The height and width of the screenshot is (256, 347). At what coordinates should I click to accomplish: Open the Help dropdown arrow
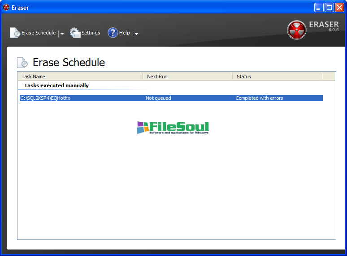click(136, 34)
